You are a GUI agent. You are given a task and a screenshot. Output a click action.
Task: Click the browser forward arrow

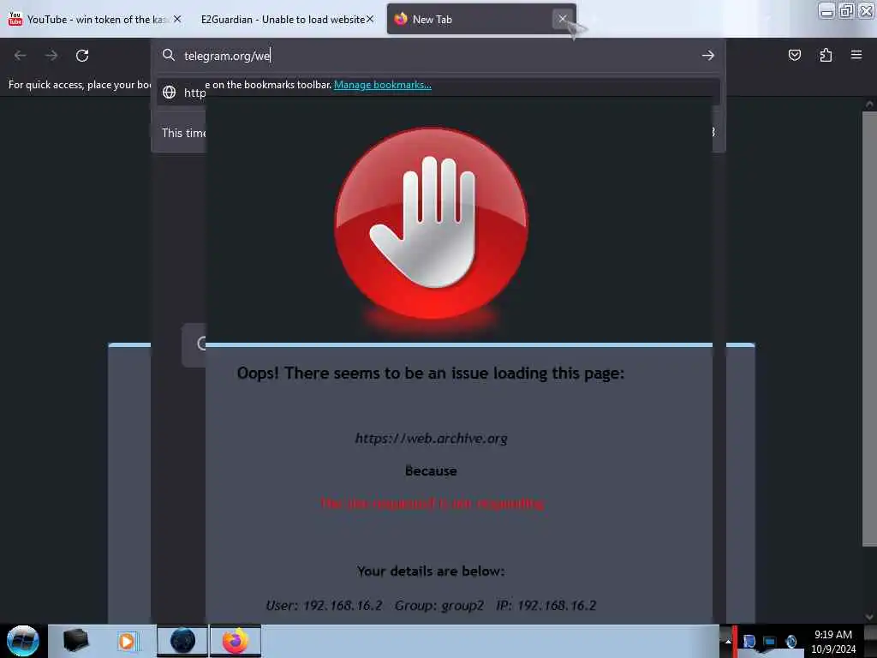coord(51,56)
